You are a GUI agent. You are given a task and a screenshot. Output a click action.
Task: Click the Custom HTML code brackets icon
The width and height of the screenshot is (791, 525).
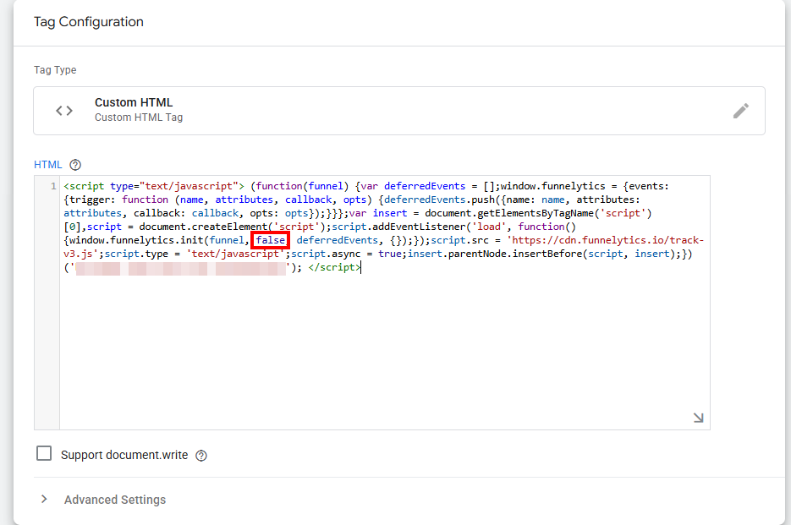[x=64, y=111]
